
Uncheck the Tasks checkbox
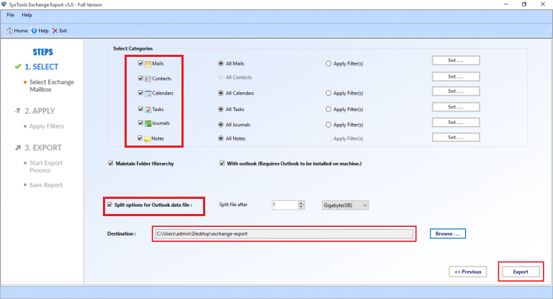click(x=140, y=109)
